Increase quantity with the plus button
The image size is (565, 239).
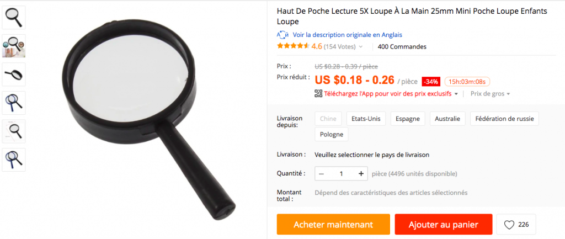(361, 174)
